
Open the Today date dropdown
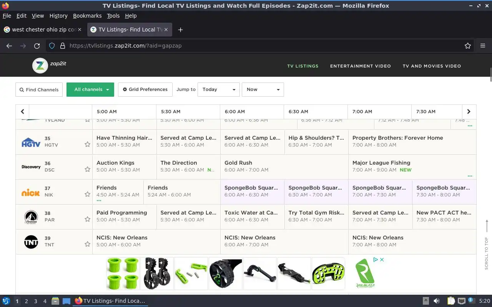click(x=219, y=89)
